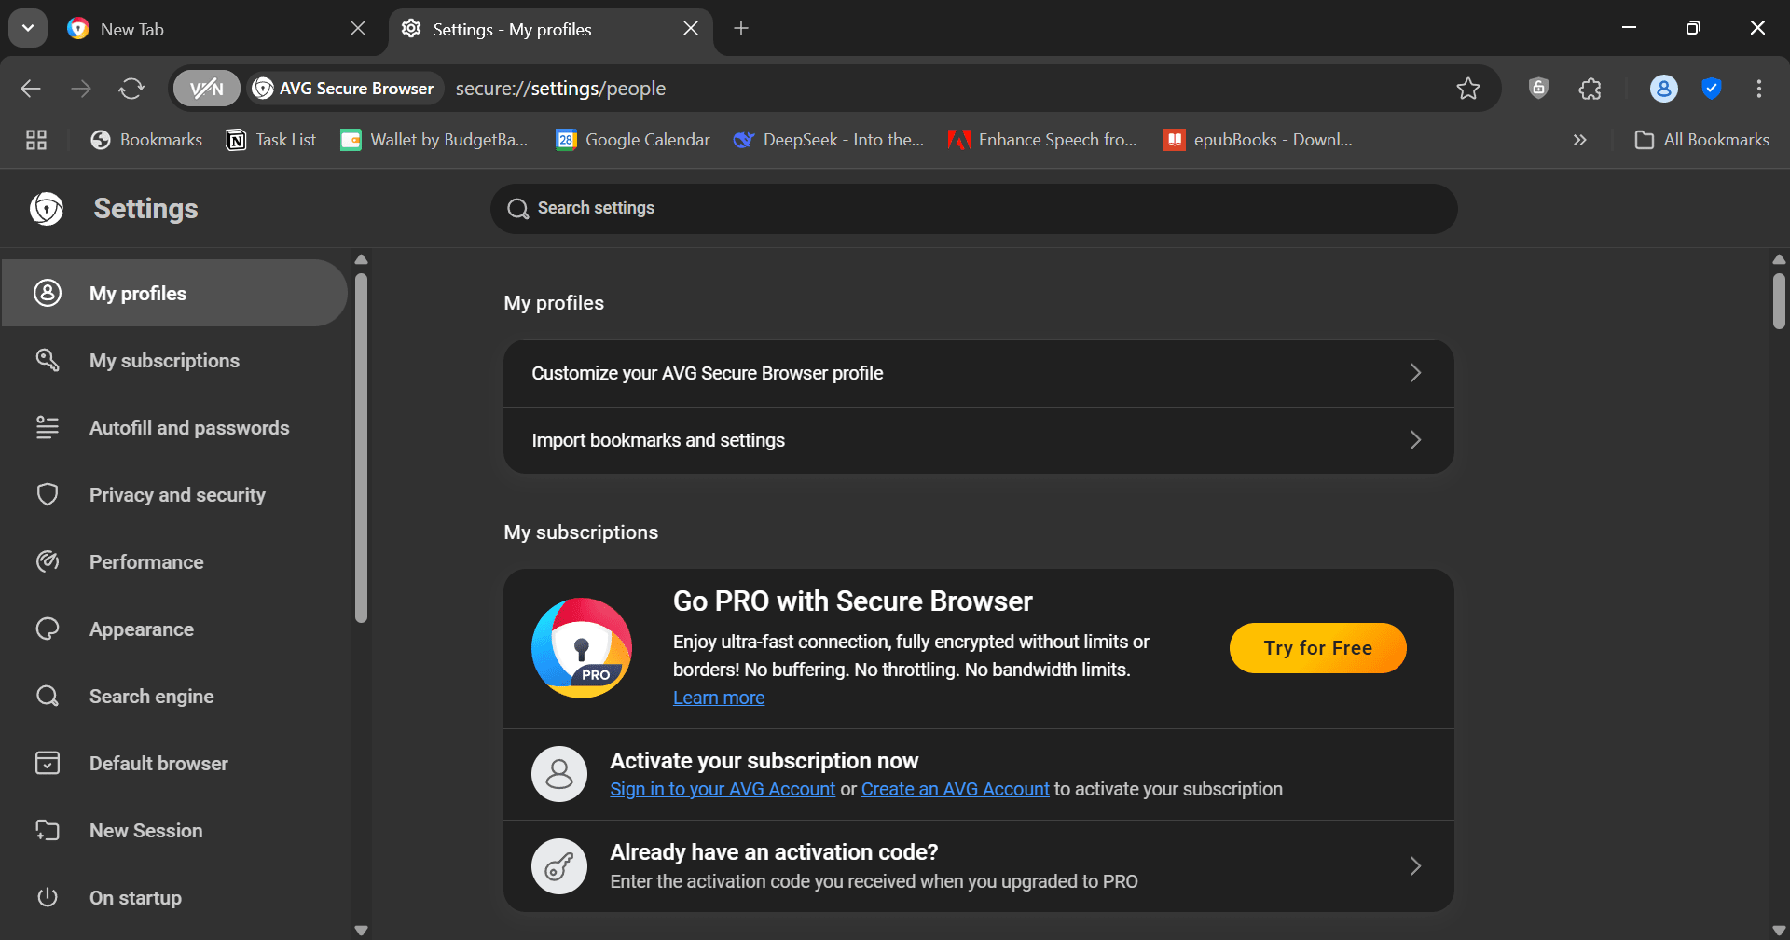Image resolution: width=1790 pixels, height=940 pixels.
Task: Open the browser three-dot menu
Action: (x=1759, y=89)
